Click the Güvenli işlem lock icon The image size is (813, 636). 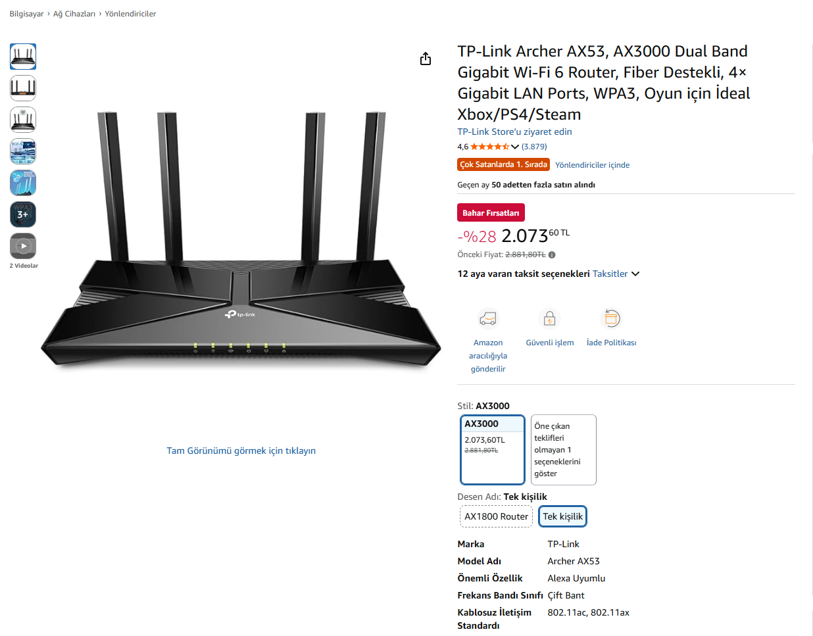coord(549,319)
